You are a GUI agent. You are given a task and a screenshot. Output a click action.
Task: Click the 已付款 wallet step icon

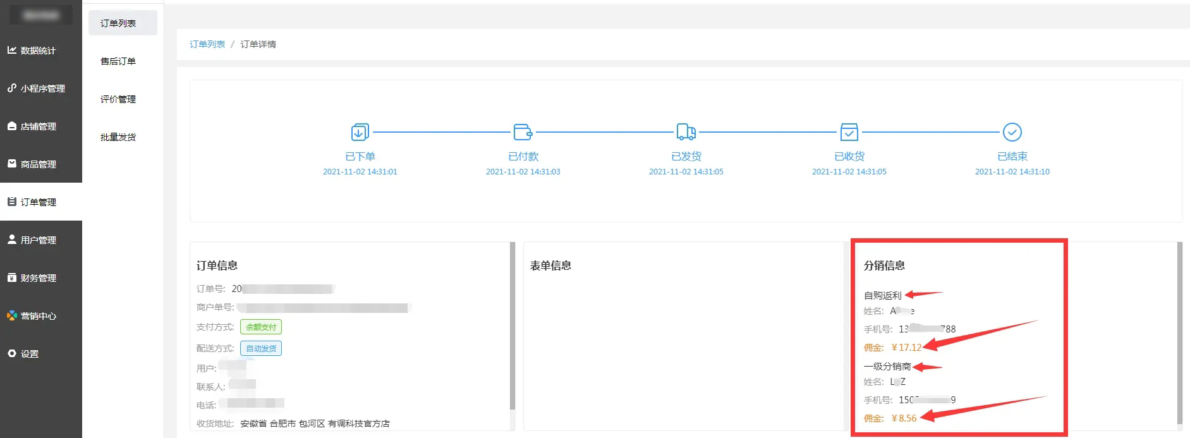[523, 132]
